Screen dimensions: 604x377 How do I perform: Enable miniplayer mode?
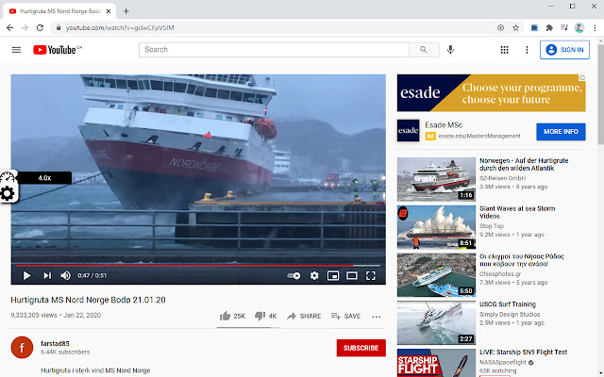[333, 275]
